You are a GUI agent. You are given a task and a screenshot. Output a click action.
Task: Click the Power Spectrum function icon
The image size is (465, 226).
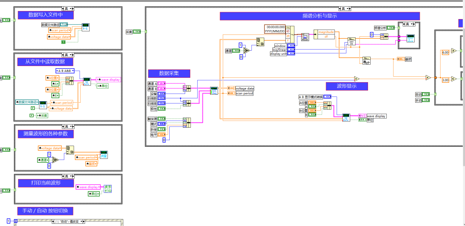305,36
